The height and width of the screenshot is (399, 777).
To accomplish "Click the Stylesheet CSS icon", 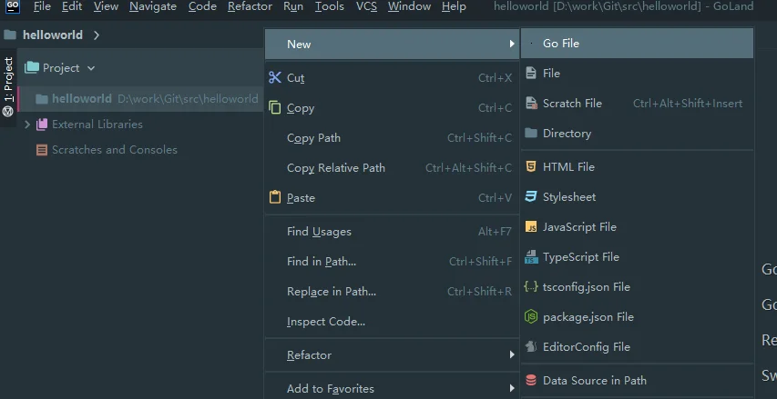I will coord(531,197).
